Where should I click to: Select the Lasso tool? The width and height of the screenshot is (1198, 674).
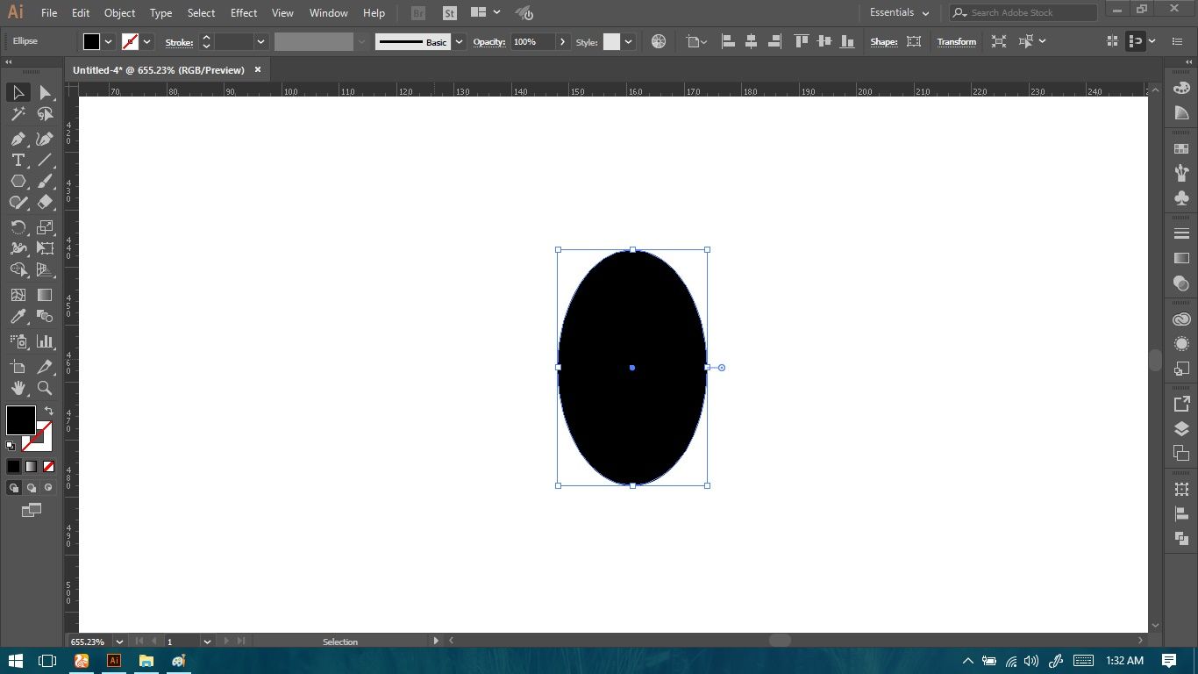[x=45, y=114]
